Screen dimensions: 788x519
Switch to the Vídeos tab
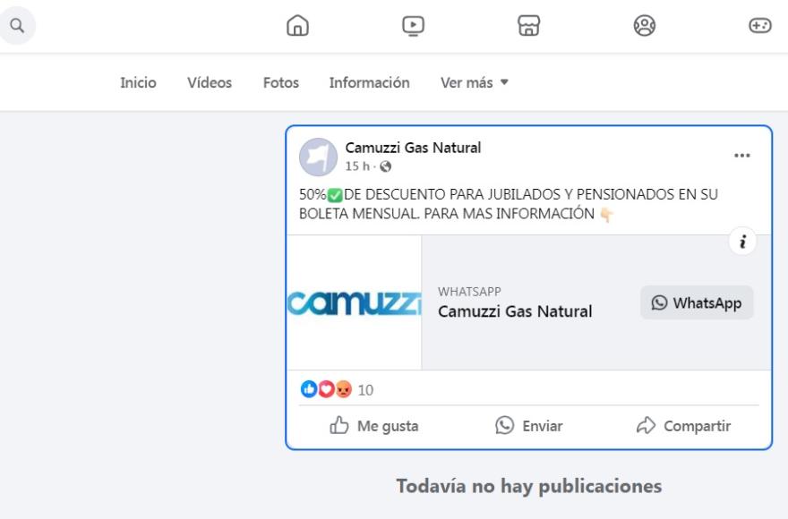coord(210,82)
